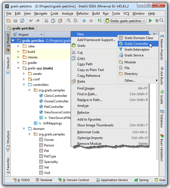Select OwnerController in project tree
The height and width of the screenshot is (188, 170).
coord(56,101)
